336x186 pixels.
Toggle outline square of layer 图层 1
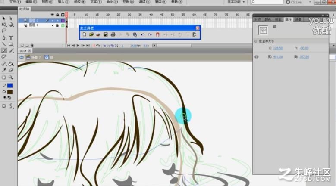coord(63,25)
